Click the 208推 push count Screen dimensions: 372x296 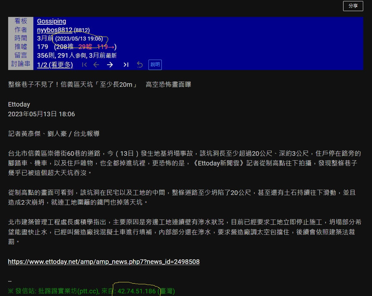65,47
